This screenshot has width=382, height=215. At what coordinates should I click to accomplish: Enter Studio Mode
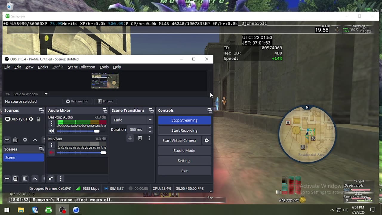184,150
